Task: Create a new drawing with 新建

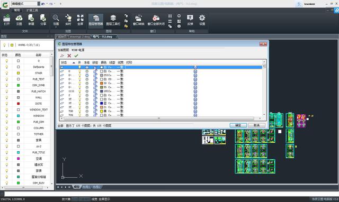Action: (31, 20)
